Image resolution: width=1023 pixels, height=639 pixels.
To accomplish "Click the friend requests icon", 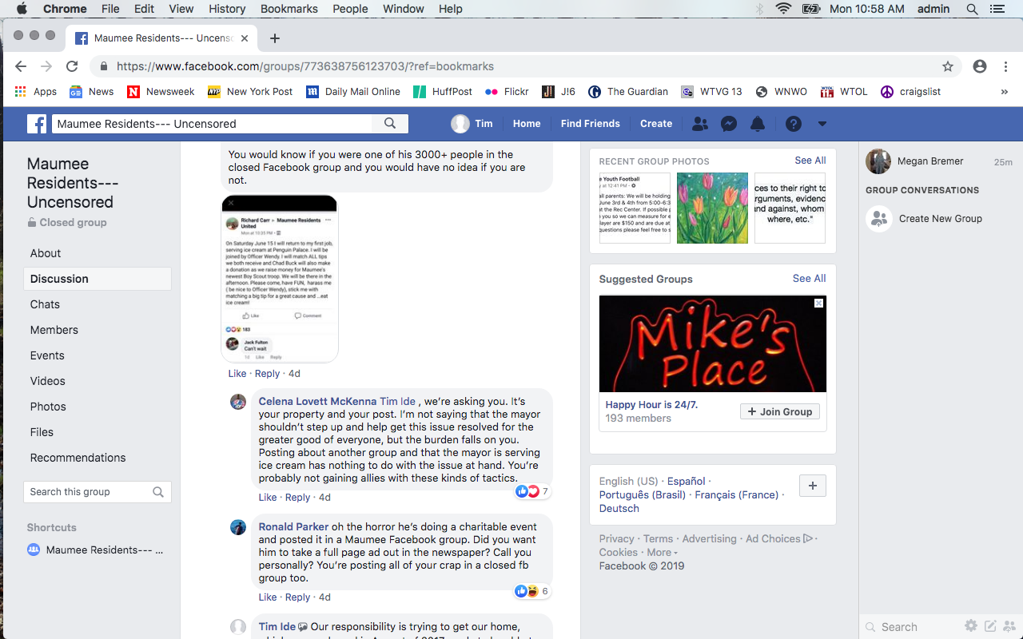I will (x=699, y=124).
